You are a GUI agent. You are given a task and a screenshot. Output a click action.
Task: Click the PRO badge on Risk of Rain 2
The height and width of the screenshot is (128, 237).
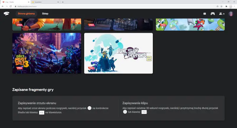click(92, 68)
